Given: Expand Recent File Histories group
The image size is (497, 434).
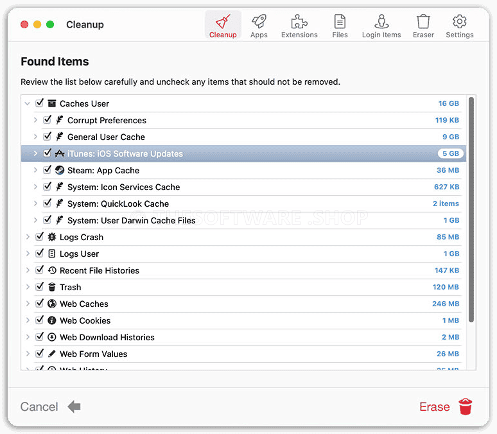Looking at the screenshot, I should [28, 270].
